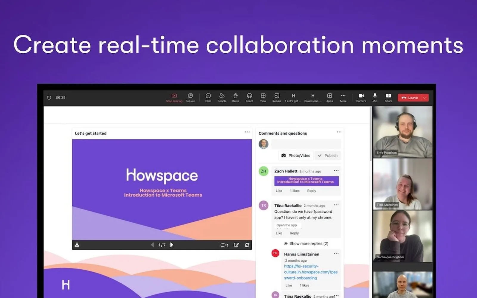Toggle the Mic mute
Screen dimensions: 477x298
tap(375, 98)
